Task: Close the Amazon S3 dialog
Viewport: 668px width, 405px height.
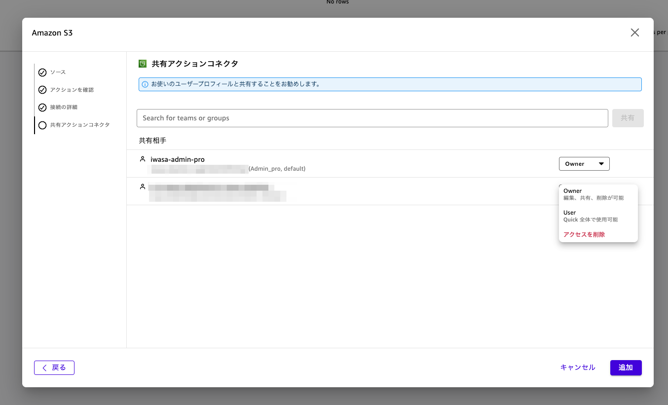Action: [635, 33]
